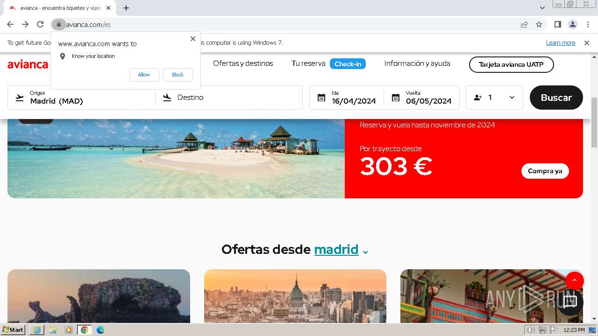Open the chat support bubble
Screen dimensions: 598x336
tap(570, 302)
